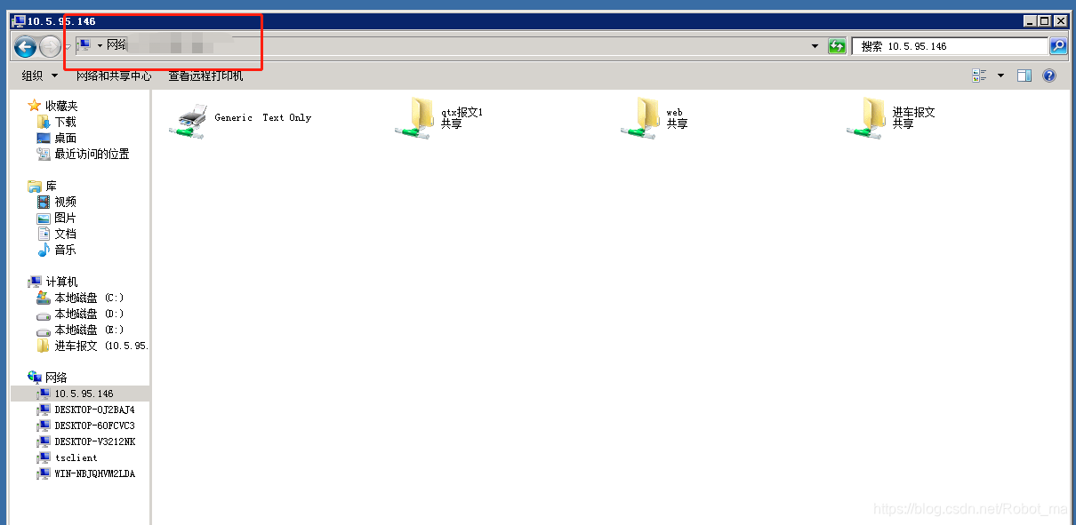Screen dimensions: 1076x525
Task: Open 网络和共享中心
Action: click(114, 76)
